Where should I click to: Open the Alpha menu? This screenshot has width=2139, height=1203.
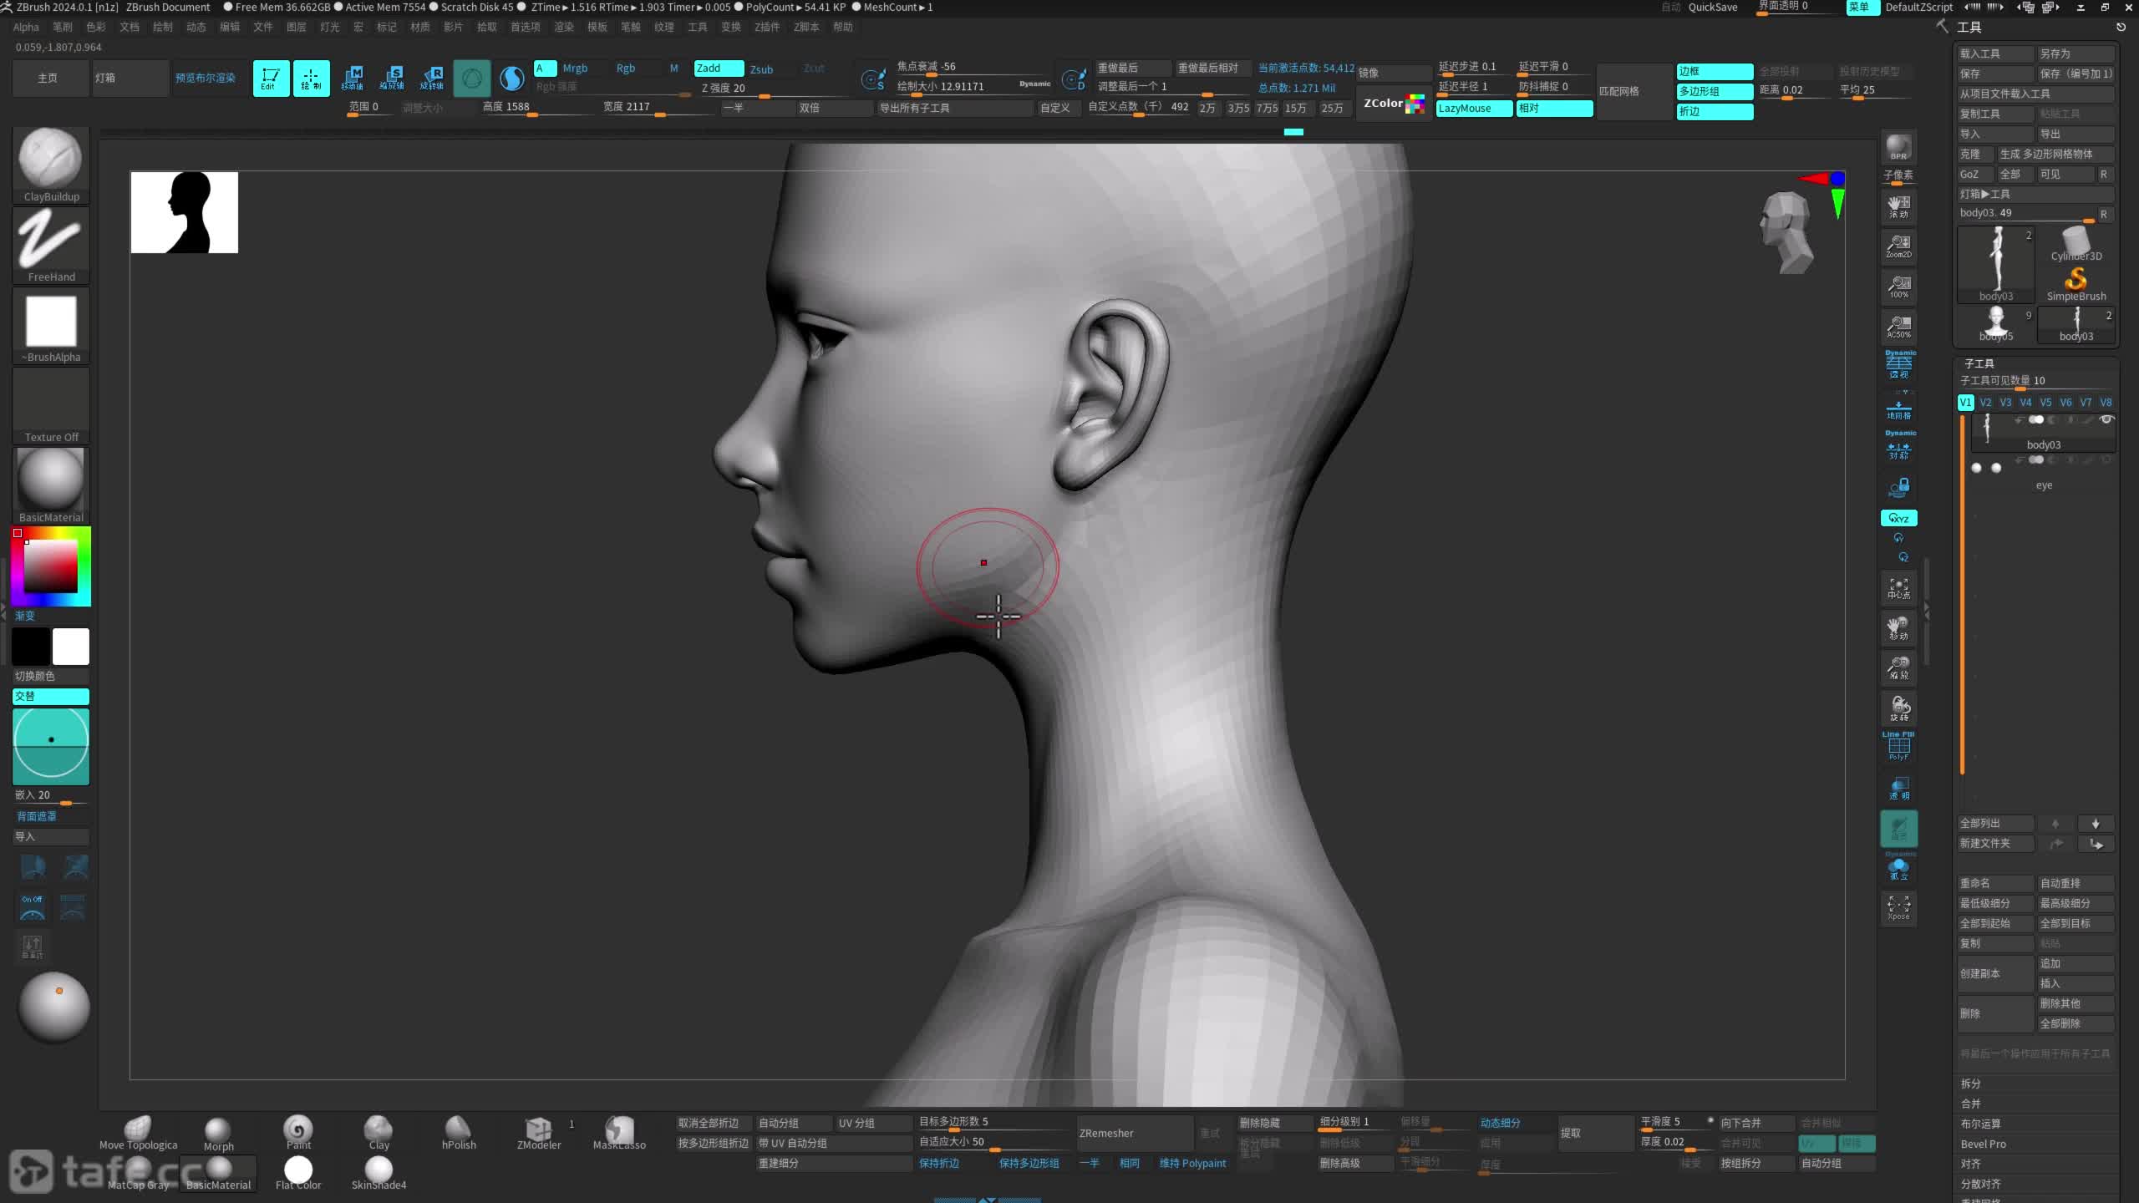point(26,27)
